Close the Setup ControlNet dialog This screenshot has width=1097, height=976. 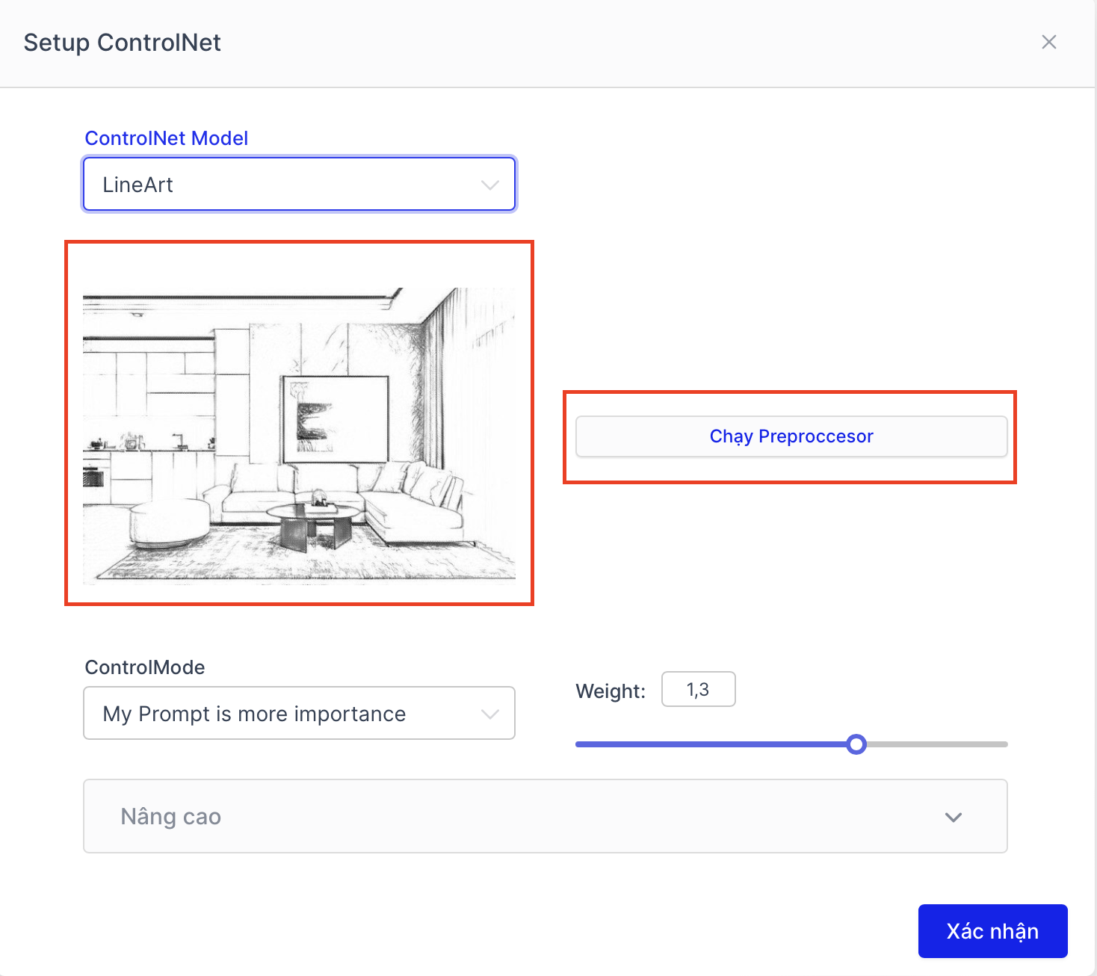pyautogui.click(x=1048, y=43)
